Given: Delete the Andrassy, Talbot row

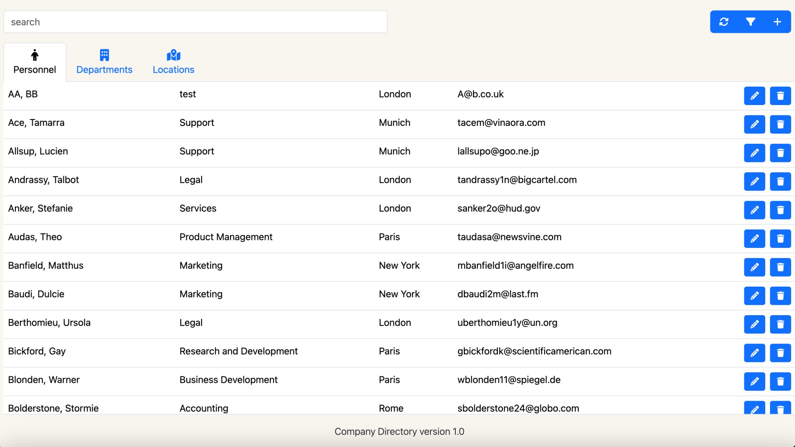Looking at the screenshot, I should pos(780,182).
